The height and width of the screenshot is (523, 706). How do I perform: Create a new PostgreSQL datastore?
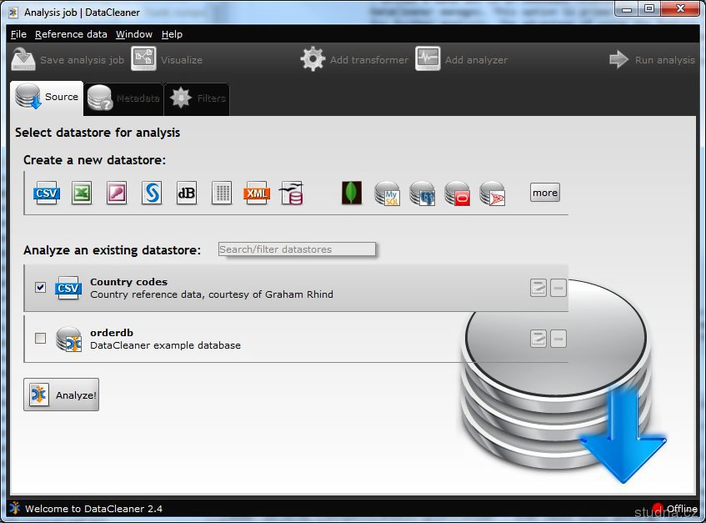(422, 194)
